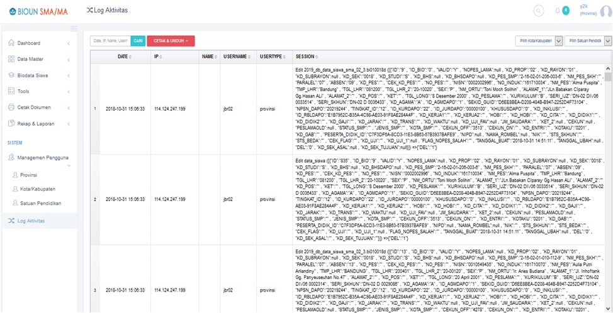Toggle the sidebar hamburger icon
The height and width of the screenshot is (313, 613).
(x=74, y=28)
